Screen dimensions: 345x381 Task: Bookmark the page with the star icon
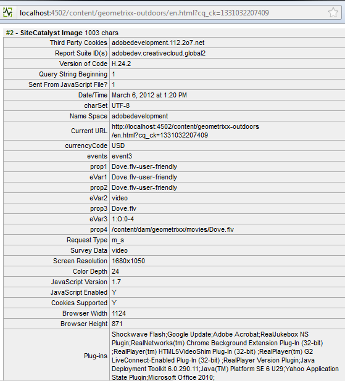click(x=333, y=12)
